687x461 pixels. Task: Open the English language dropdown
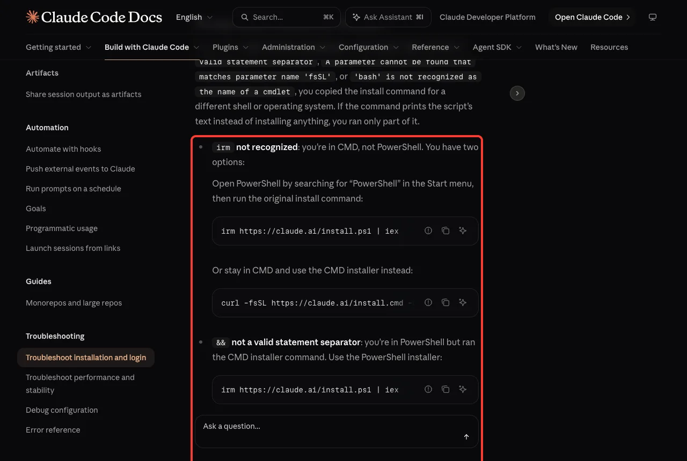[x=194, y=17]
